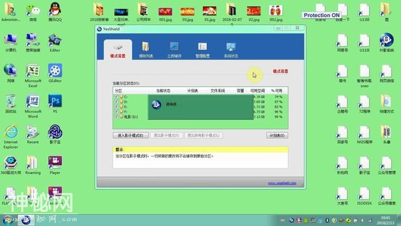Open the ISODISK desktop shortcut
The image size is (401, 226).
(x=364, y=196)
